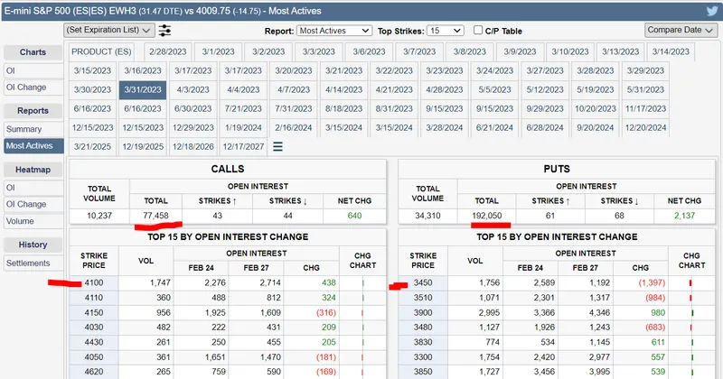Click the call change value (316)
The height and width of the screenshot is (379, 723).
326,312
